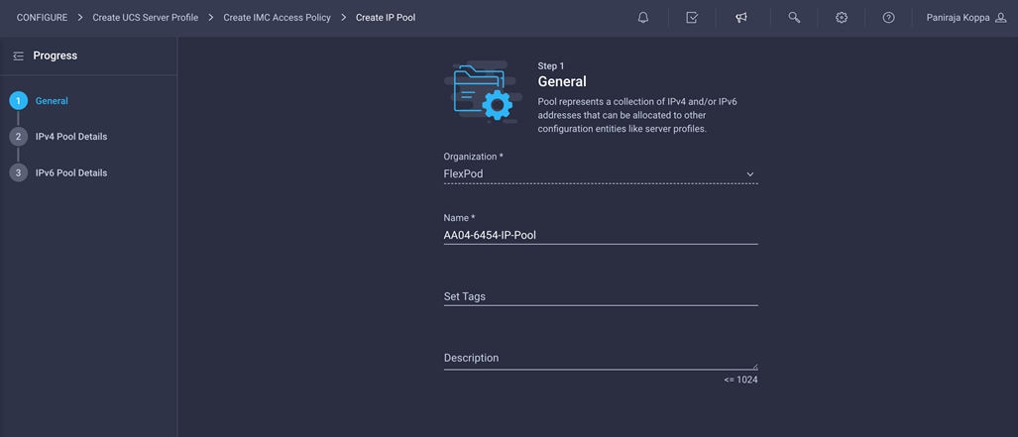Click the user profile icon
The image size is (1018, 437).
coord(1001,18)
